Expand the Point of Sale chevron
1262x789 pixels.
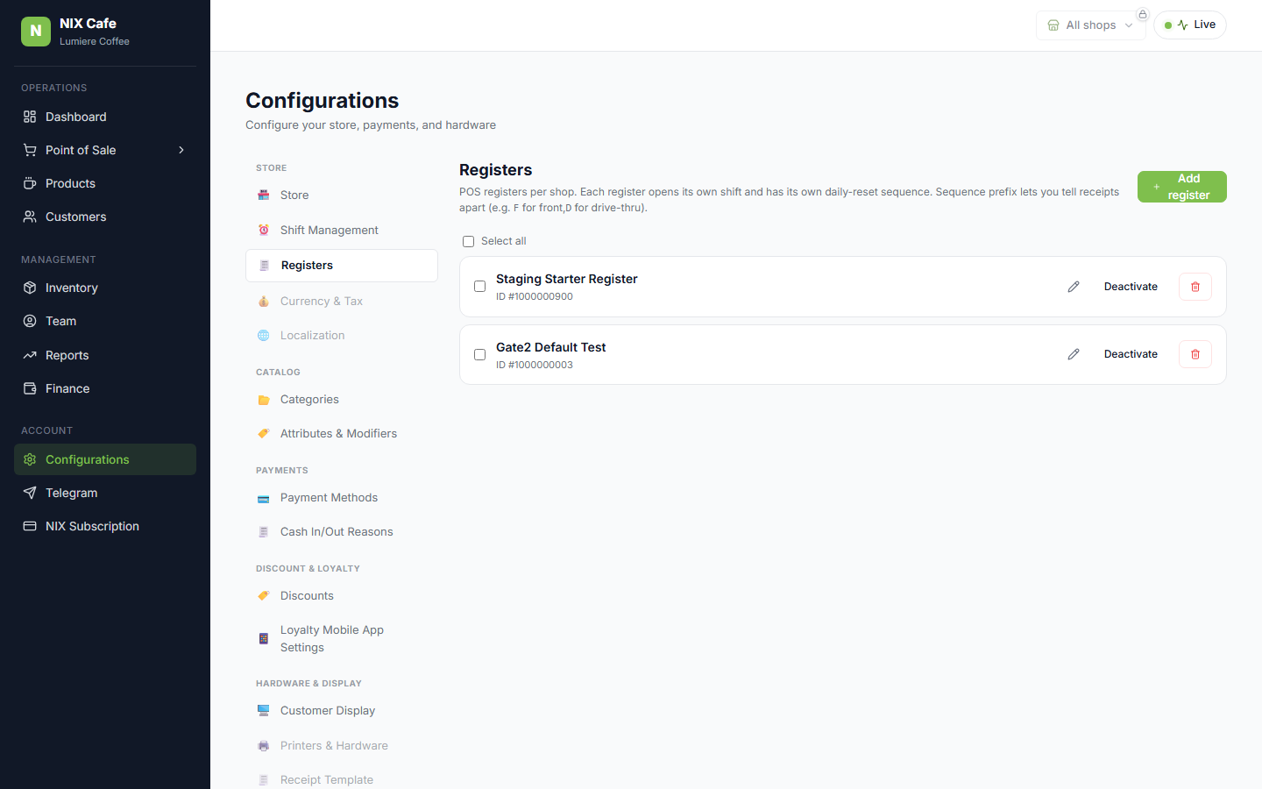pyautogui.click(x=181, y=150)
